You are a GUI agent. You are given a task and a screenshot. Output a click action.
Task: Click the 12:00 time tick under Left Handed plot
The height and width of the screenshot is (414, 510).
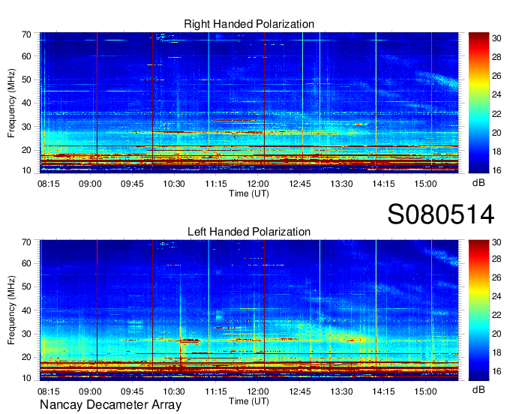coord(258,391)
